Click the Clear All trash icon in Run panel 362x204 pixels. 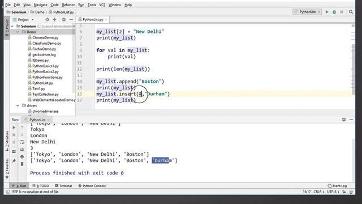pos(22,164)
